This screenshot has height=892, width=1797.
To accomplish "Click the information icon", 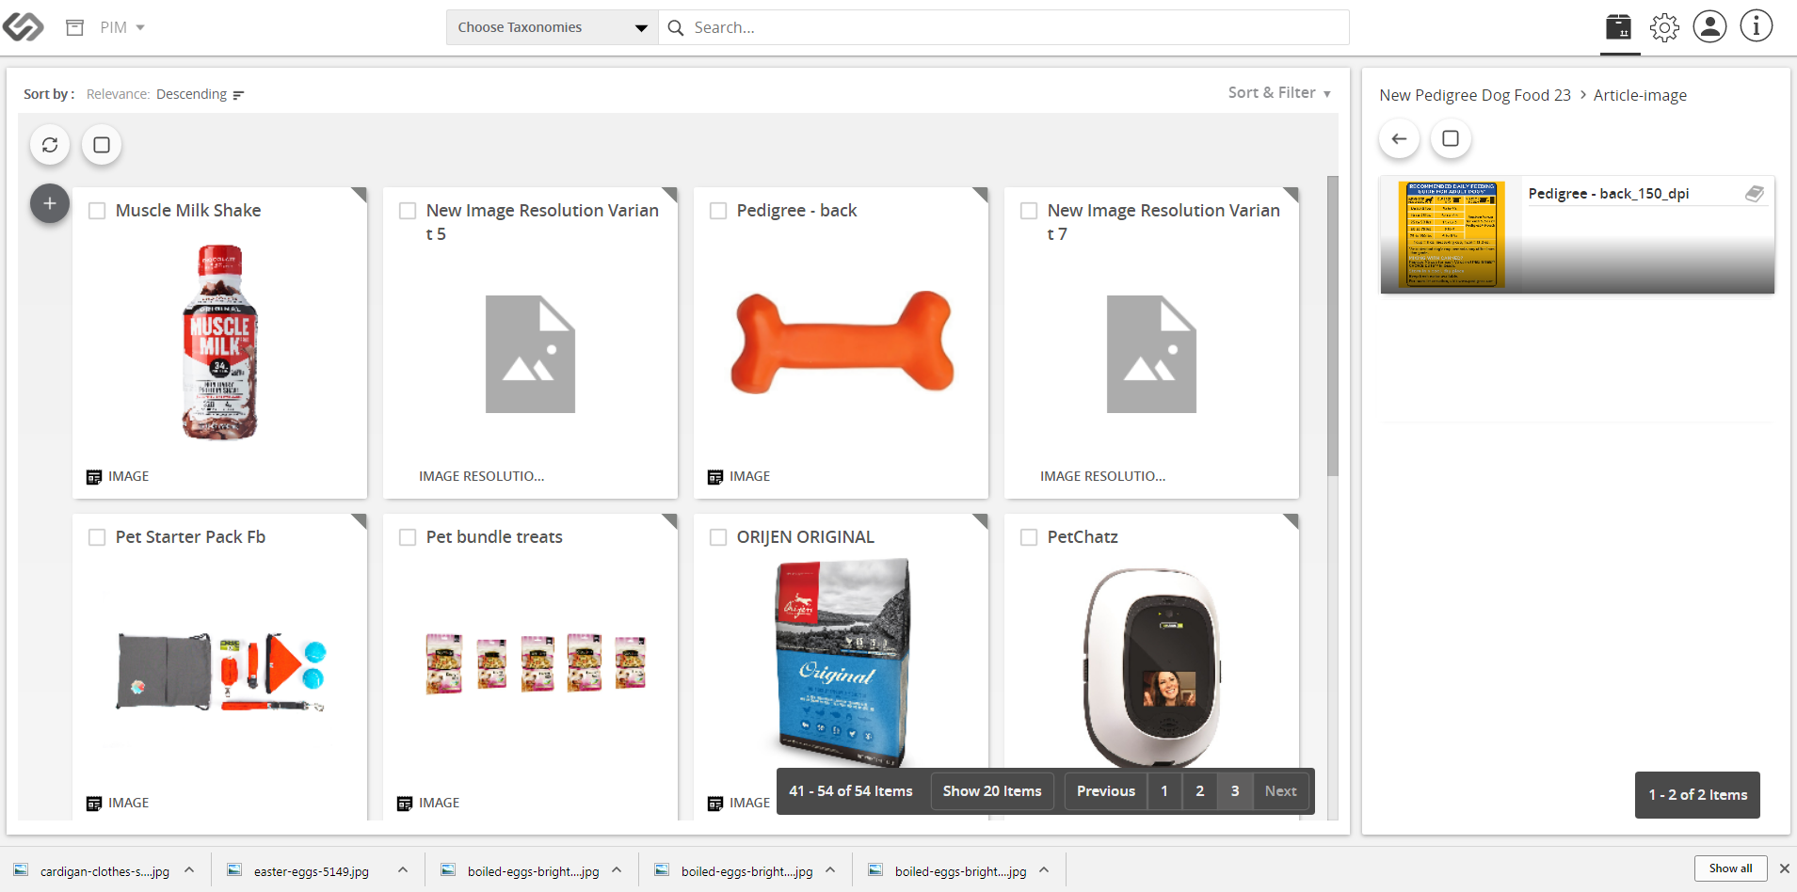I will click(x=1756, y=26).
